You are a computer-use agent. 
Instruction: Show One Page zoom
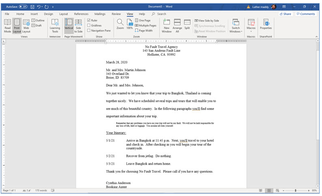point(143,20)
